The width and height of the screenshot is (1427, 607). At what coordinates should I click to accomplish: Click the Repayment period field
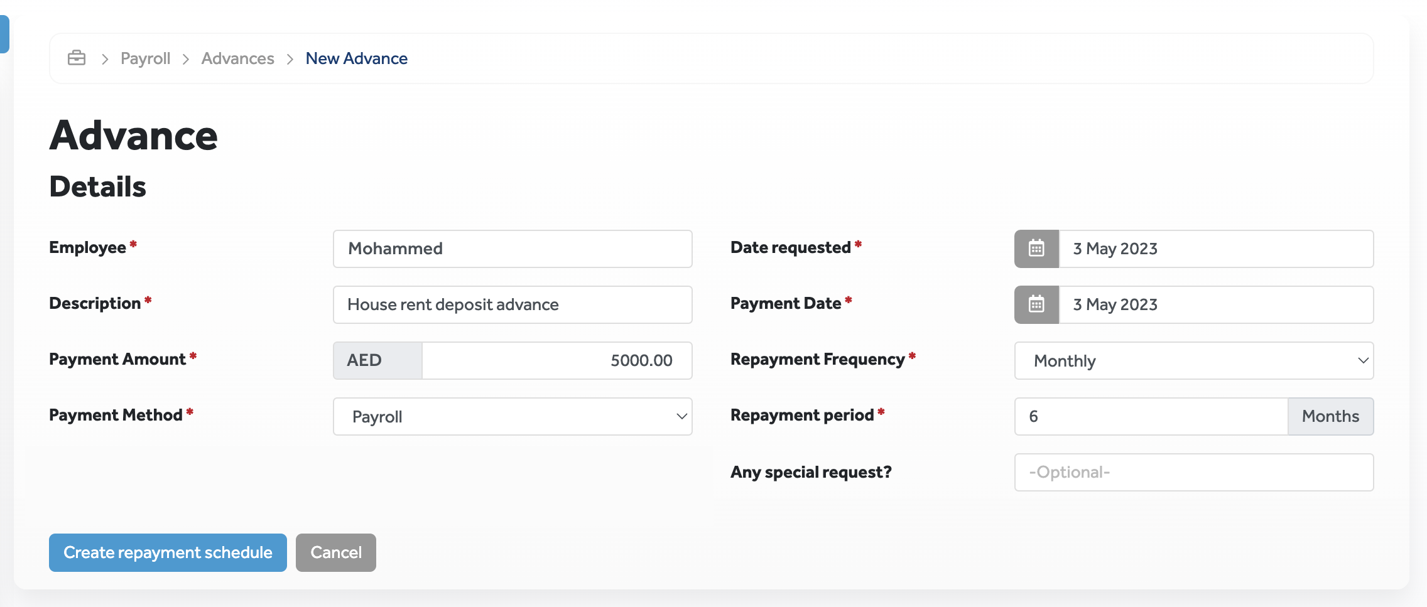pyautogui.click(x=1151, y=416)
